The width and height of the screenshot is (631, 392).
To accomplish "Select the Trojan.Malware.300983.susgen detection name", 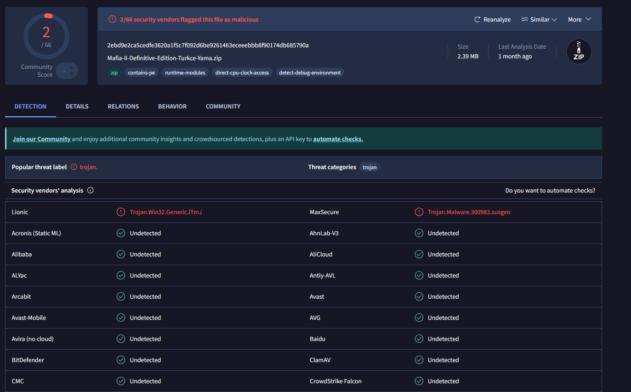I will pyautogui.click(x=469, y=212).
